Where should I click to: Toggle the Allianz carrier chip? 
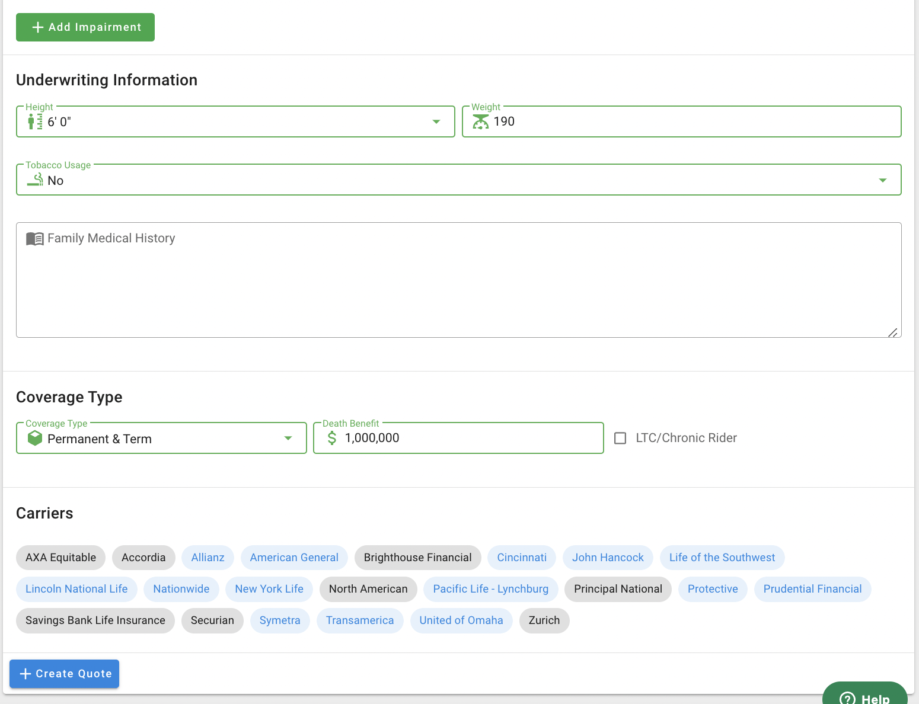(208, 558)
